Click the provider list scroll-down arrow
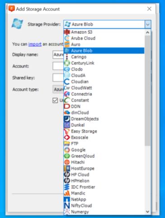 tap(148, 212)
